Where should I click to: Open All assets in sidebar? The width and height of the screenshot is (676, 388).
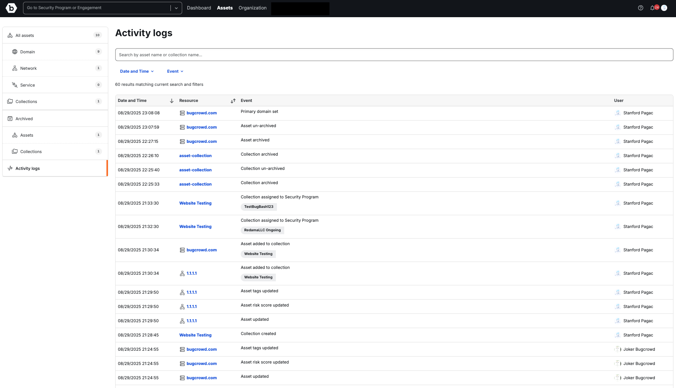pos(55,35)
